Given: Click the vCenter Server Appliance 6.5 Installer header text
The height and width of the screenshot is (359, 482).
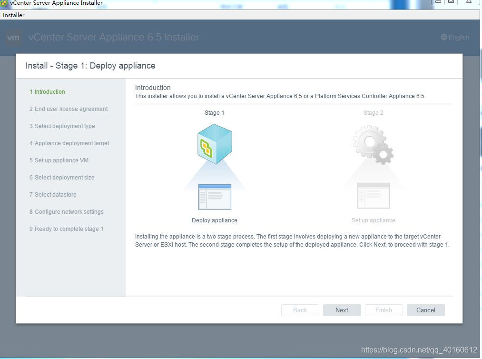Looking at the screenshot, I should [113, 37].
